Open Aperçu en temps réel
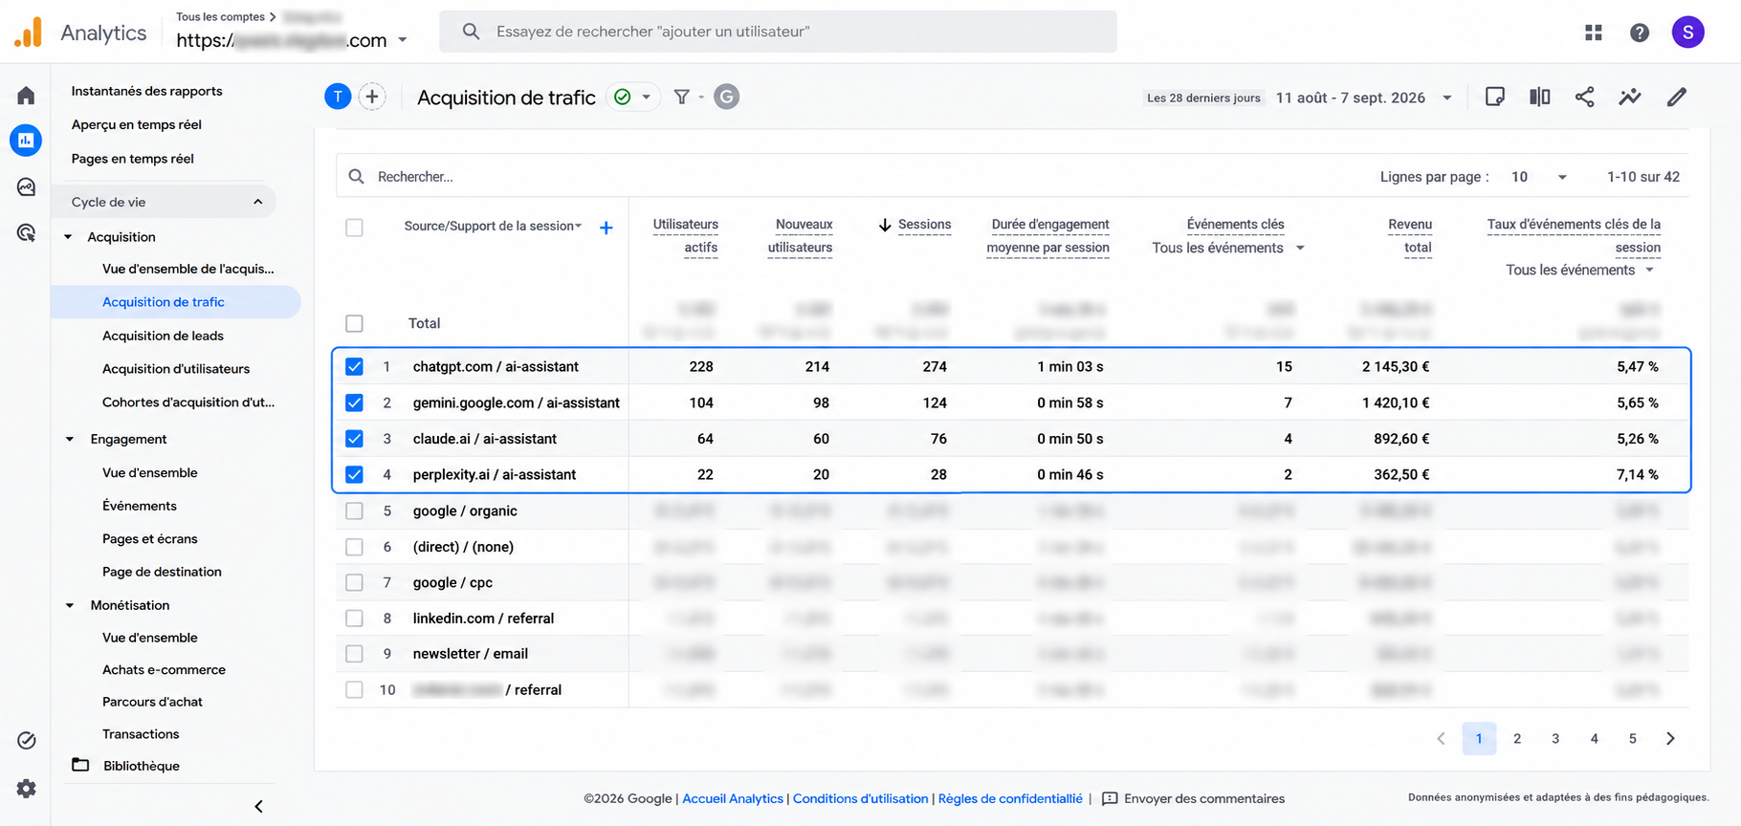Screen dimensions: 1741x826 tap(136, 124)
